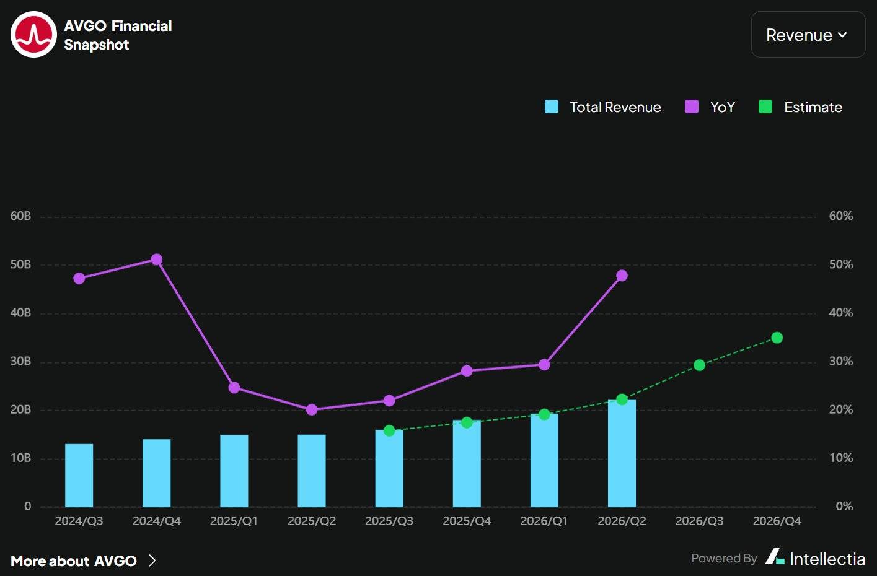The image size is (877, 576).
Task: Click the purple YoY point for 2026/Q2
Action: pos(622,276)
